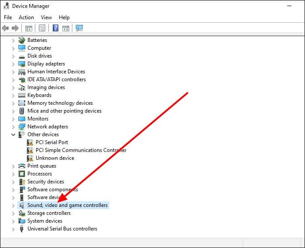Expand the Keyboards node

tap(13, 96)
